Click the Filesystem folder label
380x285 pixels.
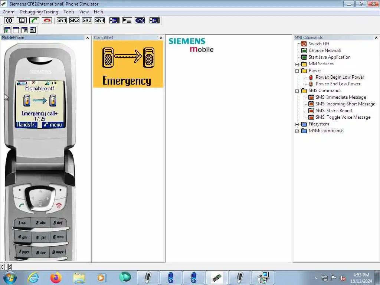(x=319, y=124)
